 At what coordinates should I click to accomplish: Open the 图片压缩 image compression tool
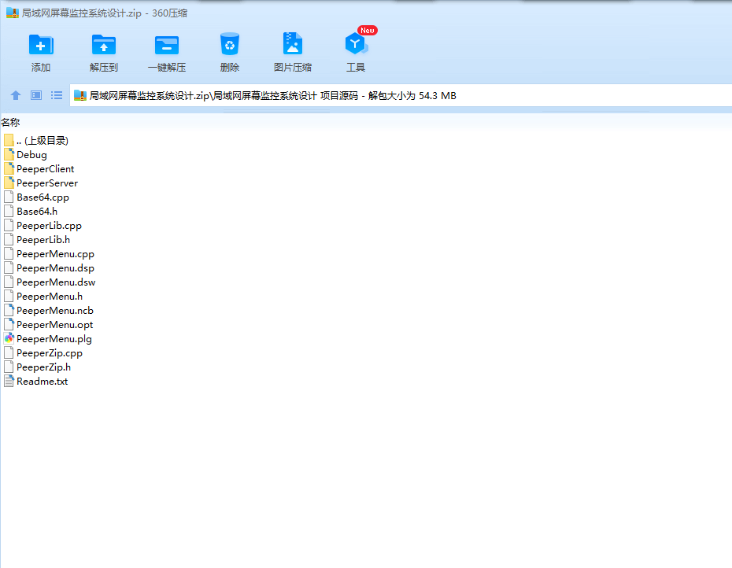[x=293, y=44]
